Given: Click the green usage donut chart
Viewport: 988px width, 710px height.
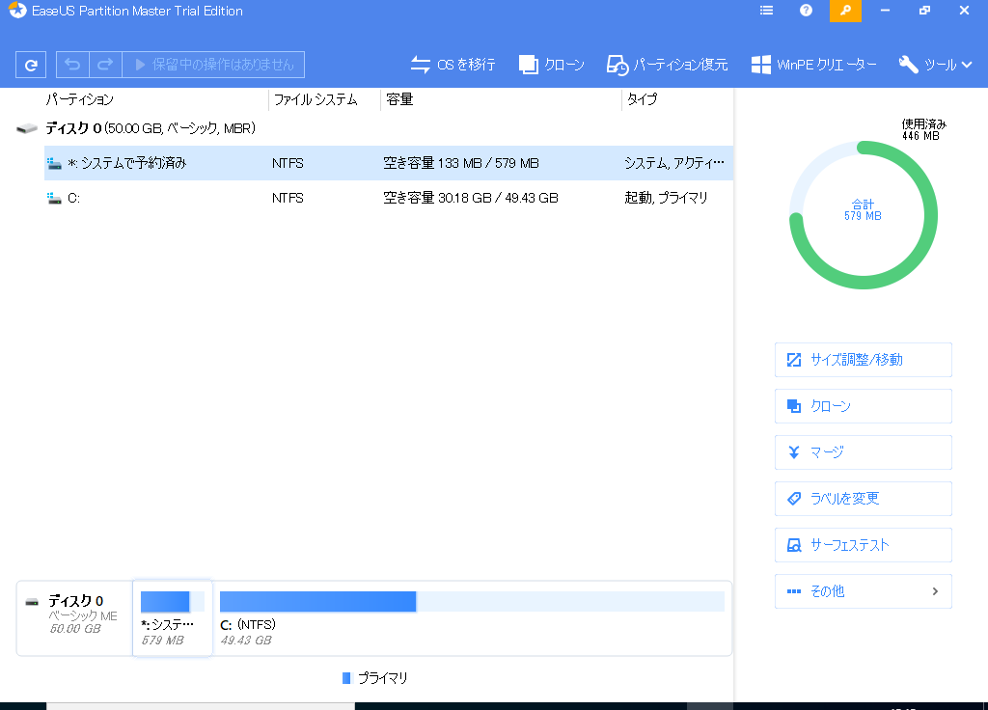Looking at the screenshot, I should click(x=864, y=215).
